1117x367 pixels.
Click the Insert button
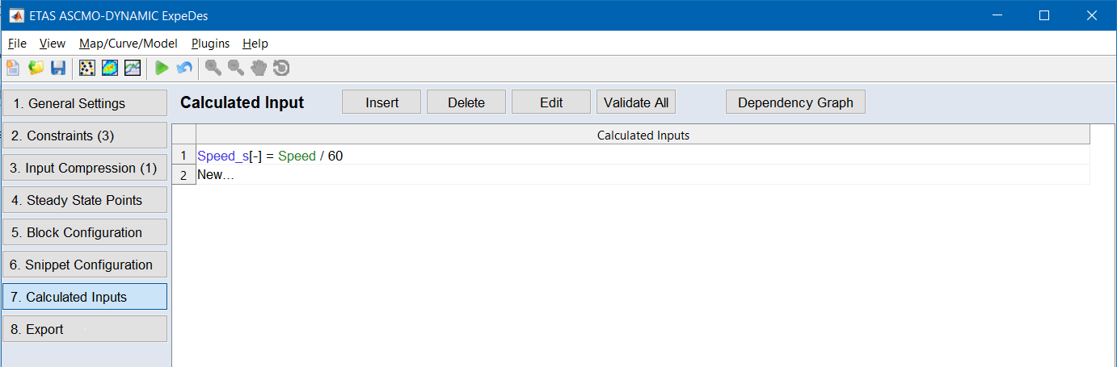coord(381,102)
